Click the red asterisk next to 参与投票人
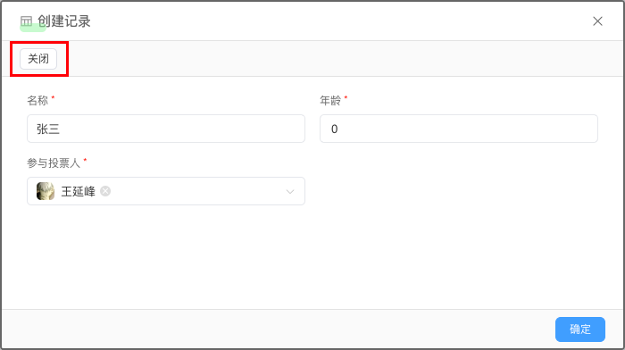 [x=85, y=160]
